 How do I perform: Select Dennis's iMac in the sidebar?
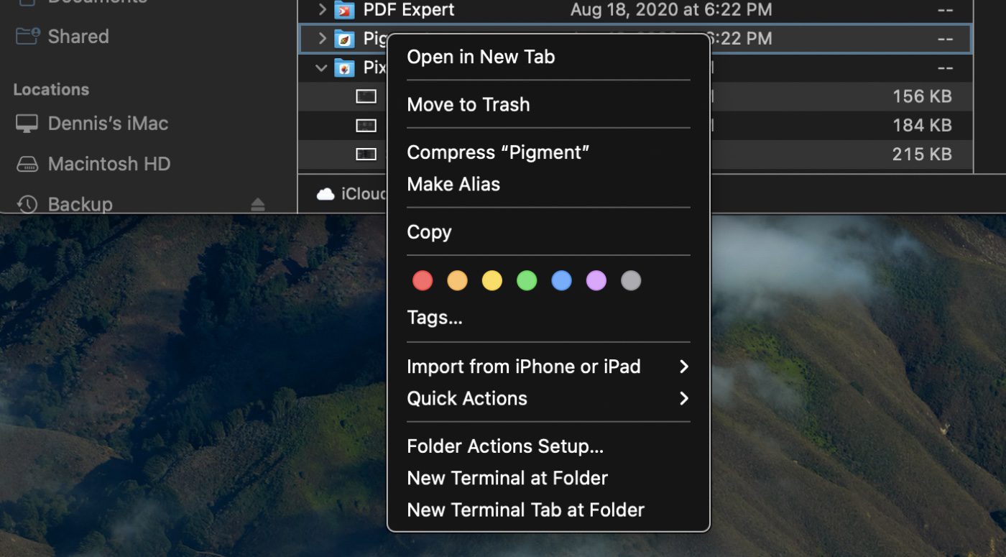click(108, 124)
